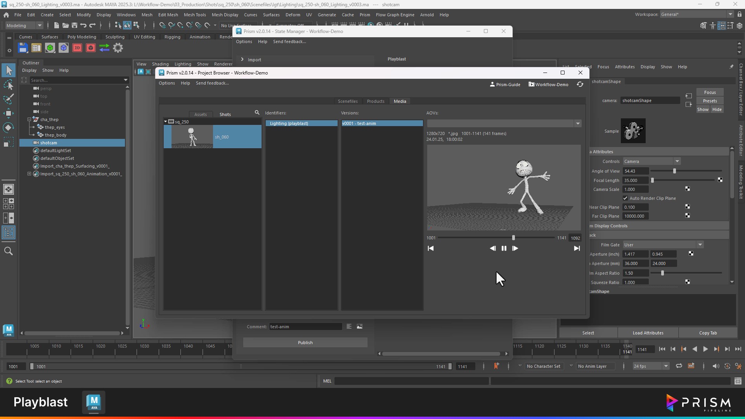Go to start of Maya playback range
Viewport: 745px width, 419px height.
(662, 349)
